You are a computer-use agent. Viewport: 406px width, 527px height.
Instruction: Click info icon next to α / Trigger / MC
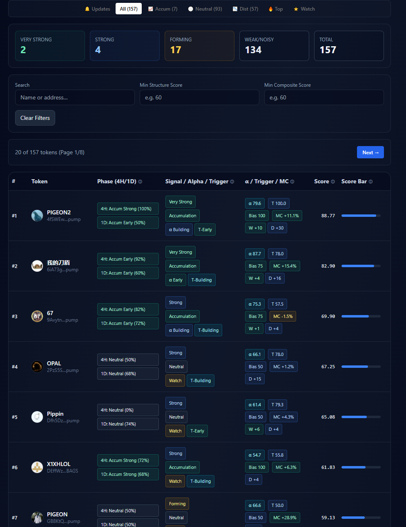tap(292, 182)
